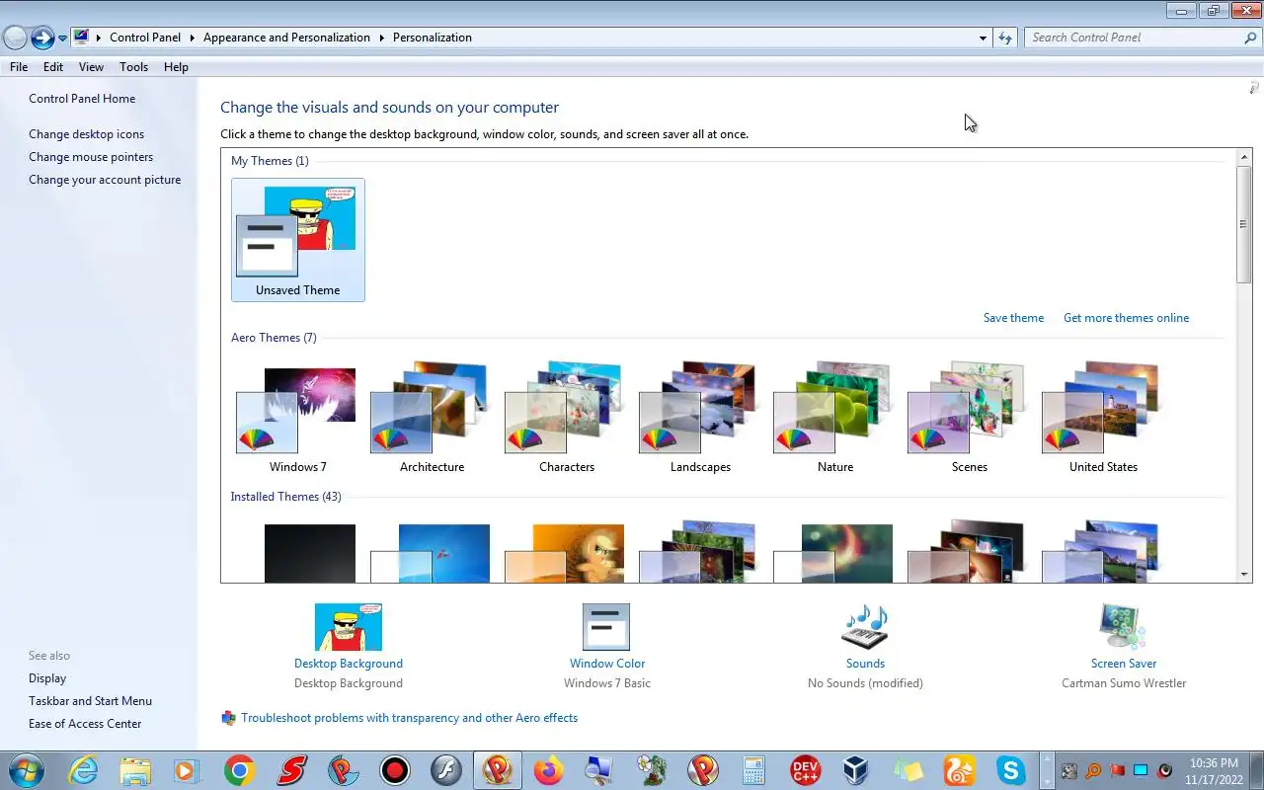The image size is (1264, 790).
Task: Open the Aero effects troubleshooter link
Action: pos(409,718)
